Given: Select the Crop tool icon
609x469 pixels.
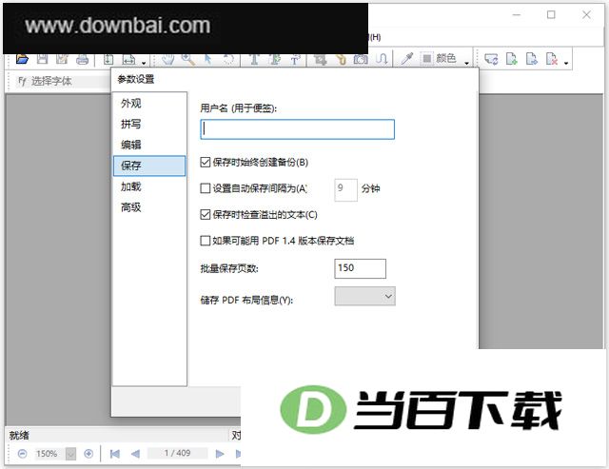Looking at the screenshot, I should 321,59.
